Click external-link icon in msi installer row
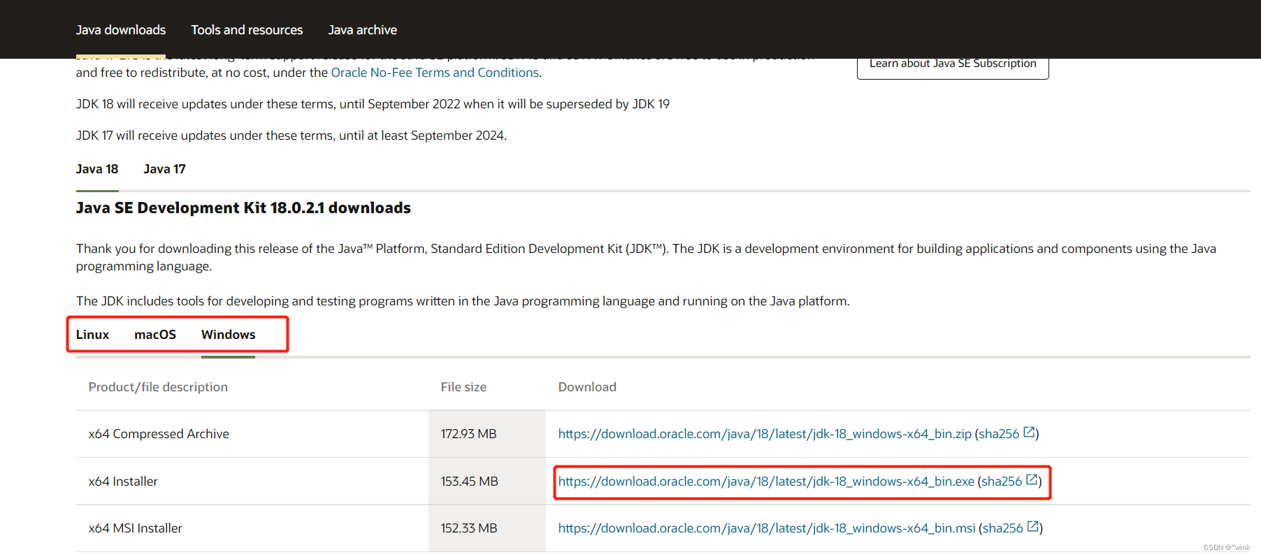The image size is (1261, 557). point(1033,527)
